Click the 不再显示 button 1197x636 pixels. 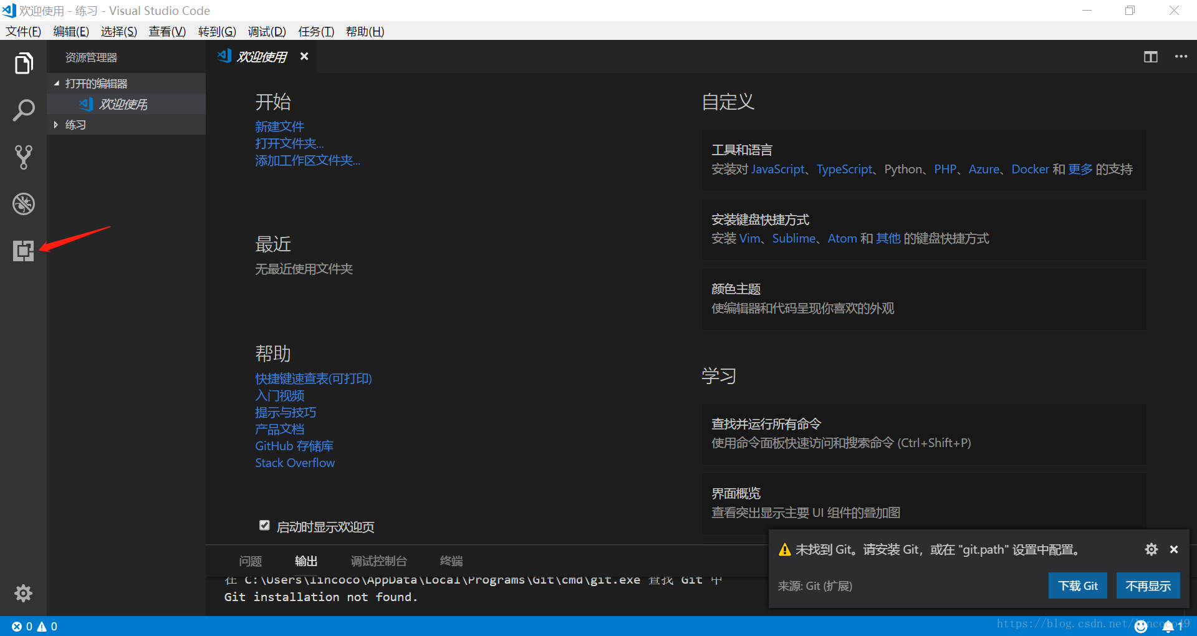pos(1148,585)
